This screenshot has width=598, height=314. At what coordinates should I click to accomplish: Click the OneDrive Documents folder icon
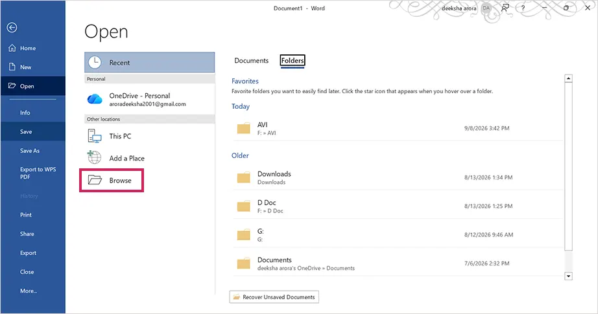[243, 264]
